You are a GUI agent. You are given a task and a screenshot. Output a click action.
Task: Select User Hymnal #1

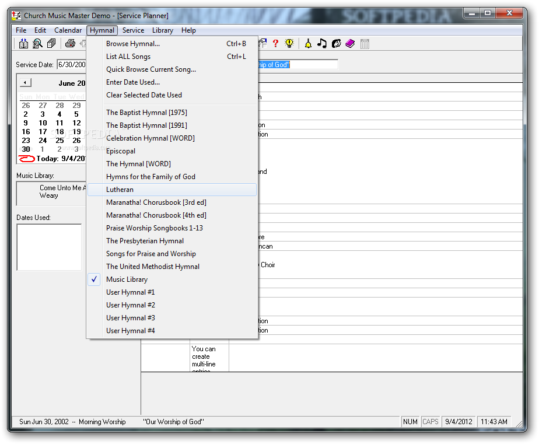click(x=172, y=292)
